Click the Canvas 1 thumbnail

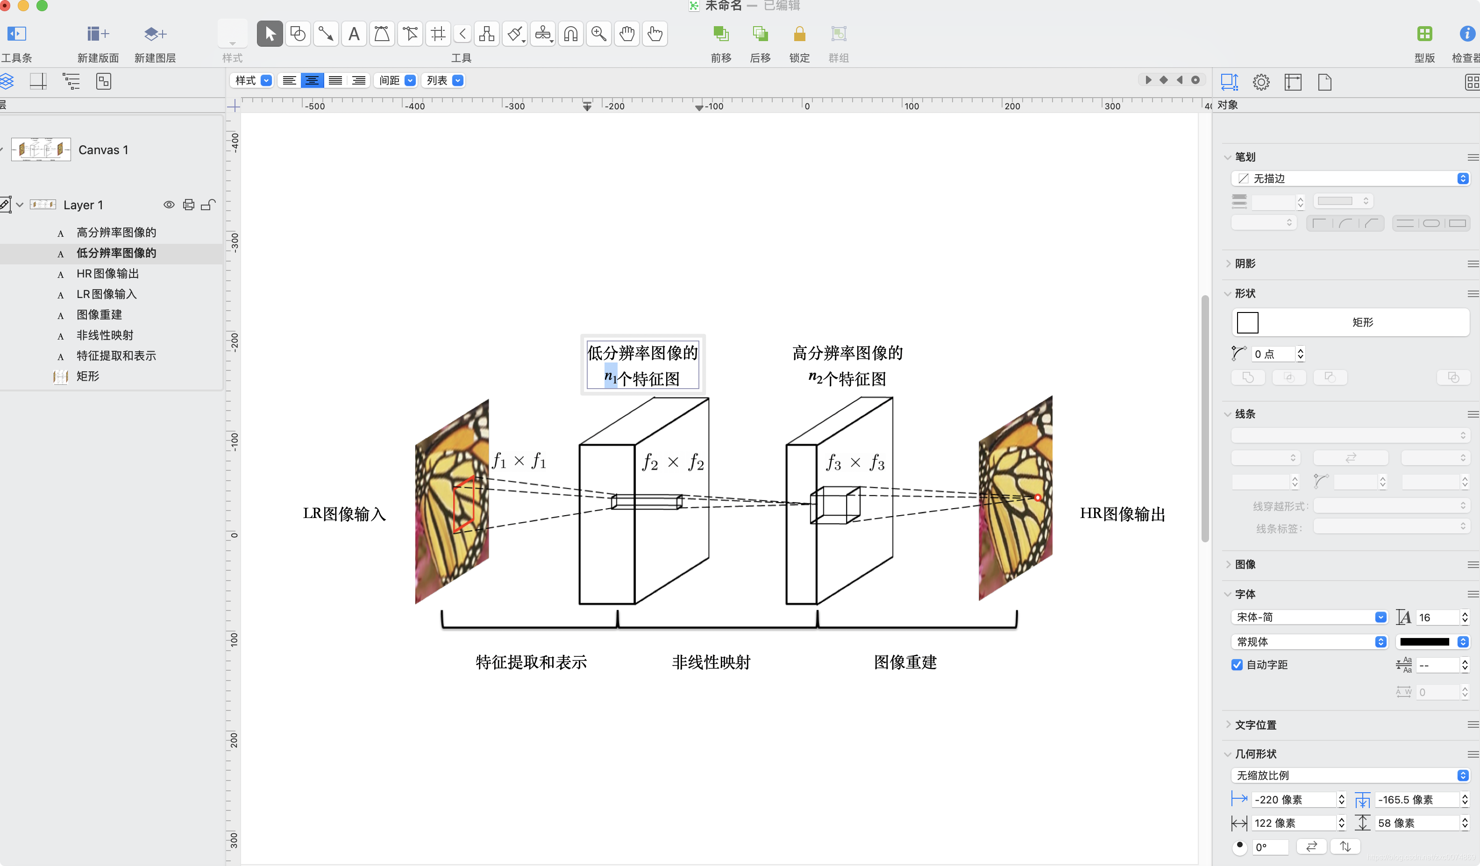point(41,150)
